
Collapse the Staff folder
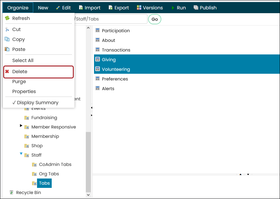(21, 153)
